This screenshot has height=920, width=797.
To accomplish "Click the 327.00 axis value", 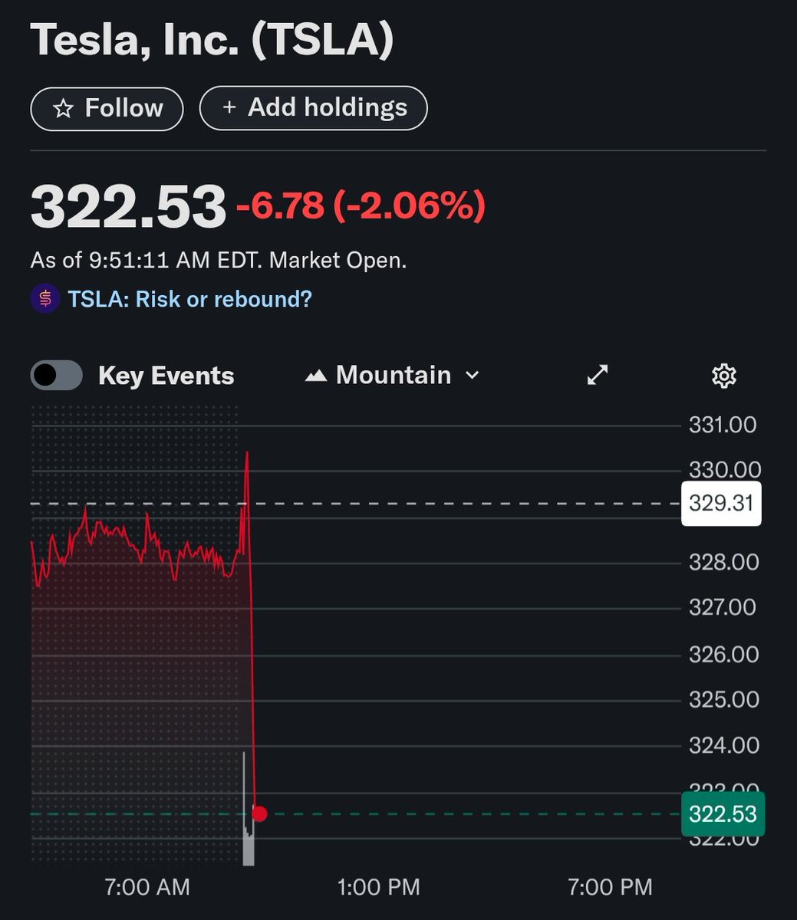I will [x=723, y=607].
